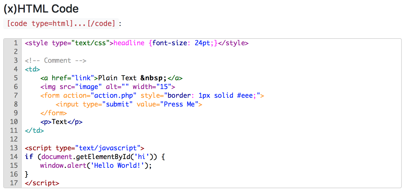Click the width="15" attribute
This screenshot has height=192, width=405.
152,87
